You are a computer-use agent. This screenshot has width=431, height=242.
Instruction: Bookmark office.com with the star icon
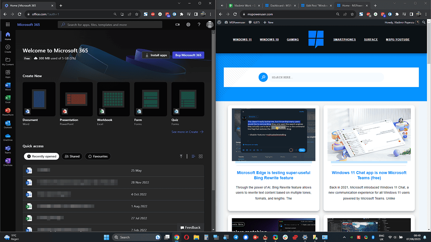click(137, 14)
